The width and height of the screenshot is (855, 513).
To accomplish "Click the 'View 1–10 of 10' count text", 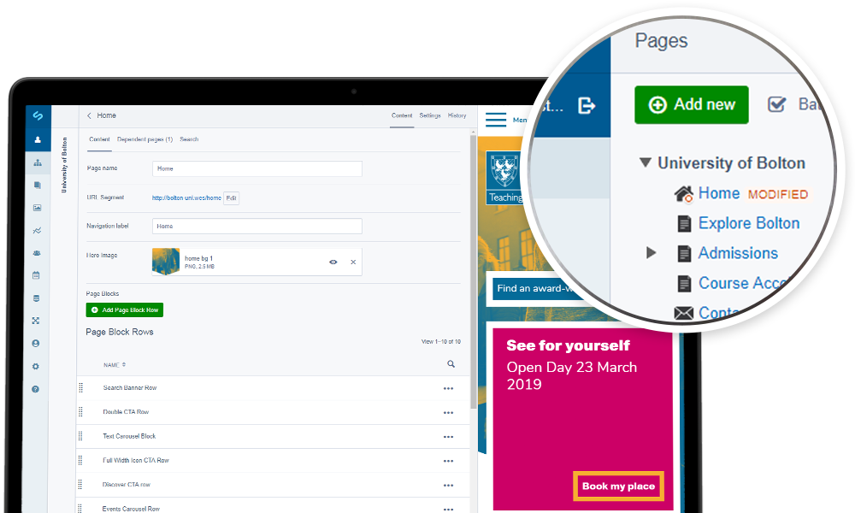I will click(441, 342).
